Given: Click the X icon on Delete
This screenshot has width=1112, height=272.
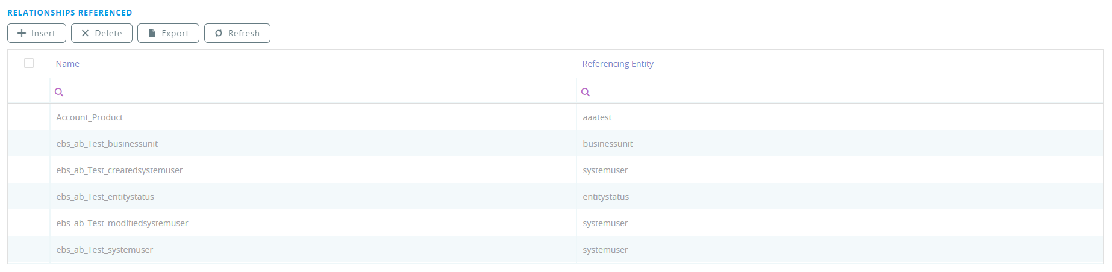Looking at the screenshot, I should [85, 33].
